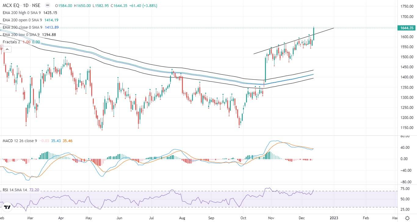Select the RSI 14 SMA 14 legend

15,190
